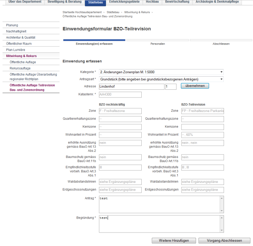The height and width of the screenshot is (246, 253).
Task: Open Rekursauflage sidebar subitem
Action: click(31, 68)
